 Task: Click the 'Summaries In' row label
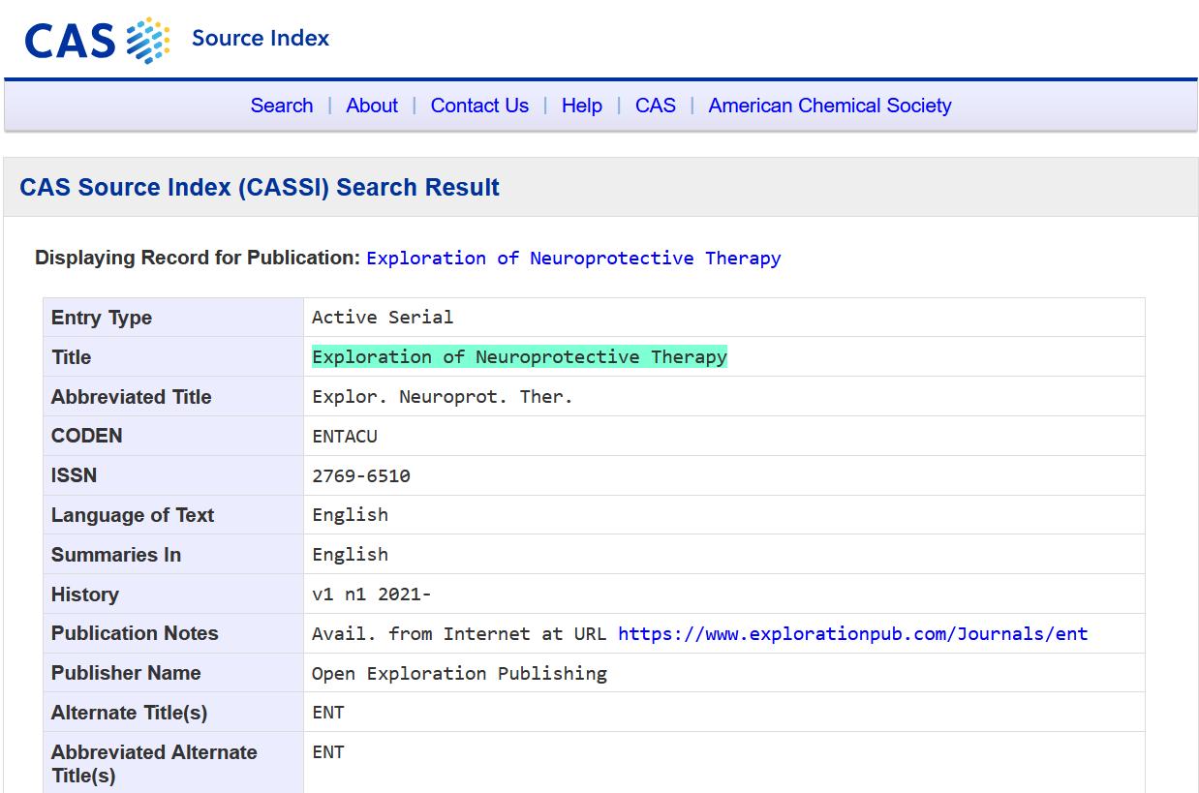[116, 555]
